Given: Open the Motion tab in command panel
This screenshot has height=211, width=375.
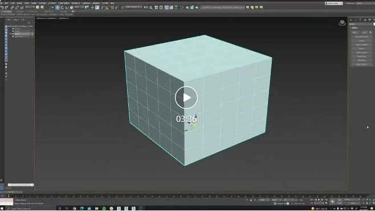Looking at the screenshot, I should [365, 20].
